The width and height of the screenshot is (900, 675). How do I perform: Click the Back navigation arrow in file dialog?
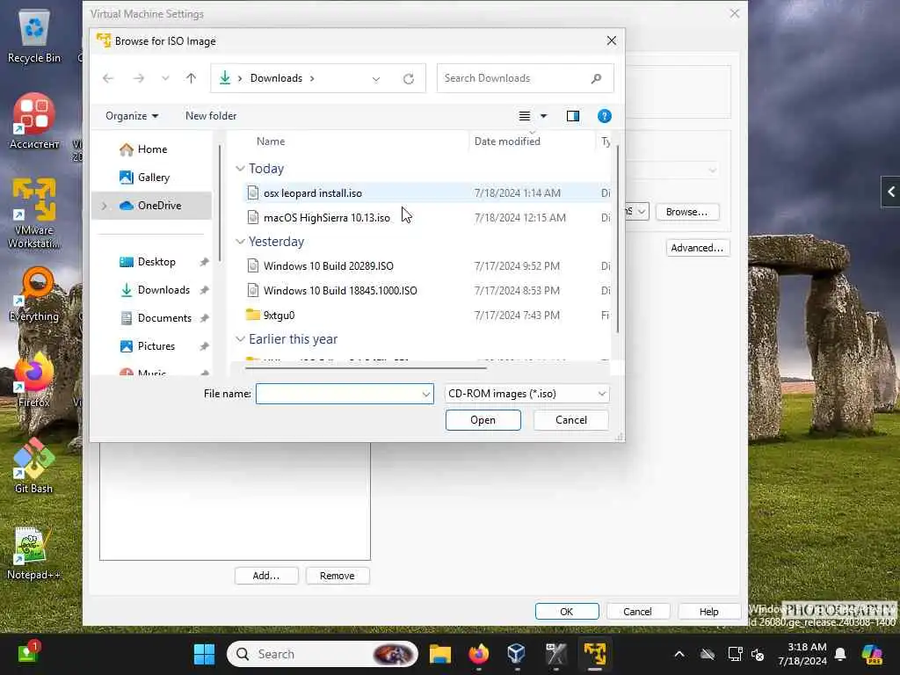click(x=108, y=78)
